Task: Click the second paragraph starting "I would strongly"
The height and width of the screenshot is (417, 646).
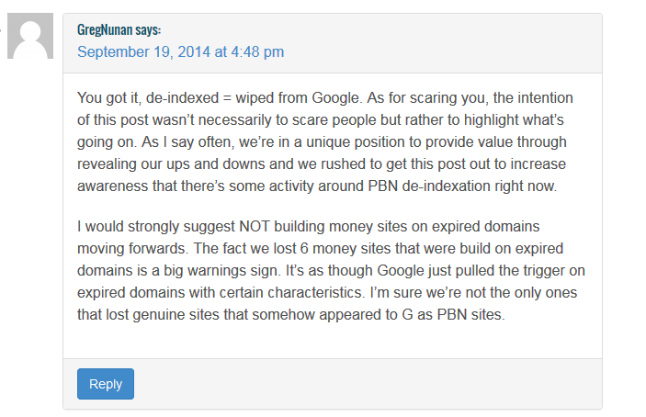Action: tap(331, 270)
